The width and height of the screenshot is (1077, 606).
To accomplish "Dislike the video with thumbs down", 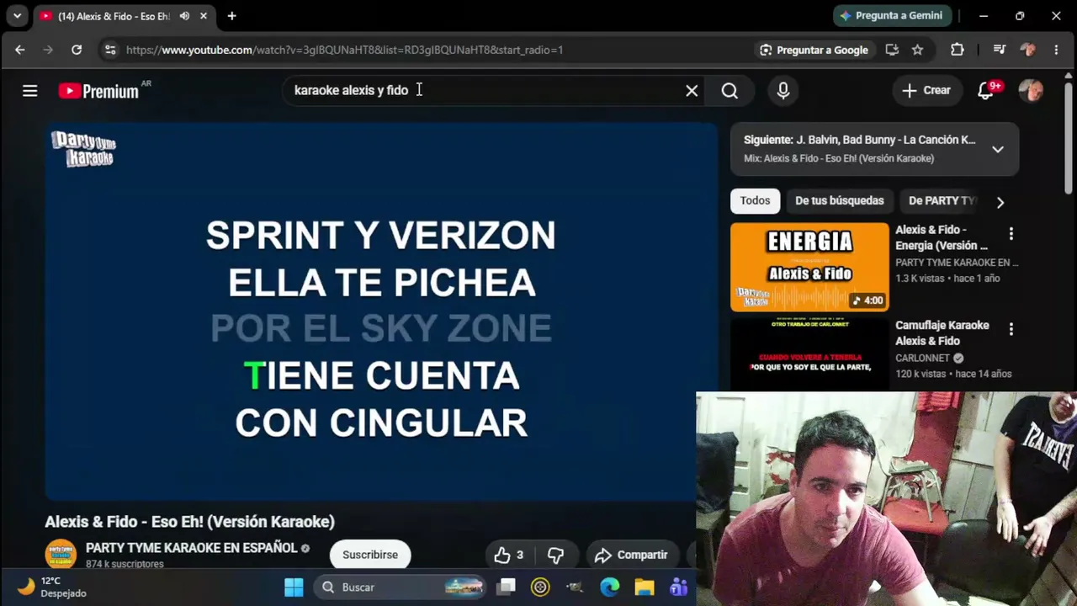I will coord(555,555).
